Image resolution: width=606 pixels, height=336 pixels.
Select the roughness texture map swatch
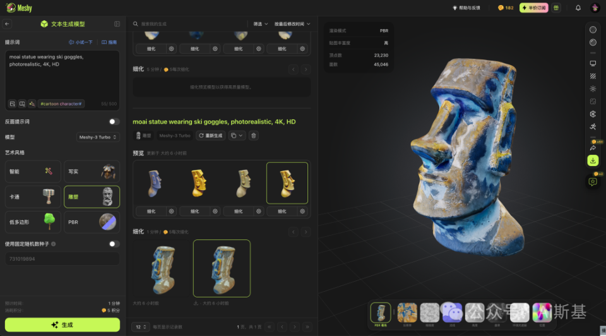tap(429, 313)
